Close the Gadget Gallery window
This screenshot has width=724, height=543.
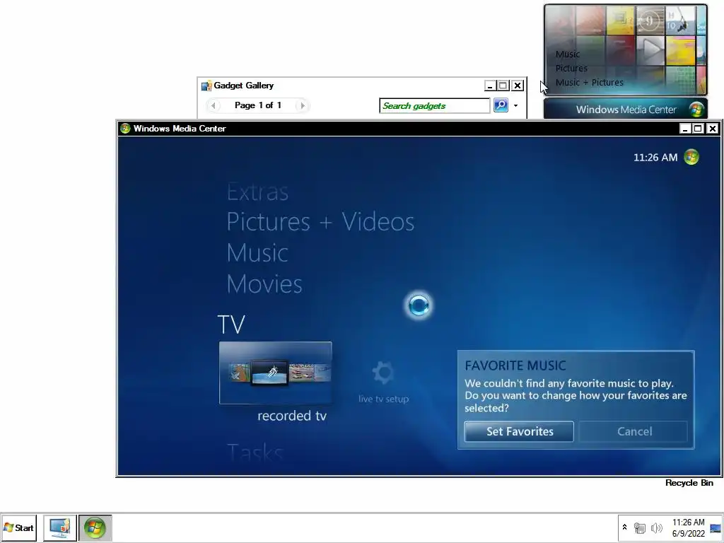pyautogui.click(x=518, y=86)
